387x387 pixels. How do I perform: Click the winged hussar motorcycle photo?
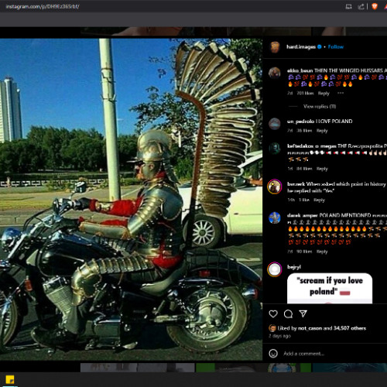(131, 199)
